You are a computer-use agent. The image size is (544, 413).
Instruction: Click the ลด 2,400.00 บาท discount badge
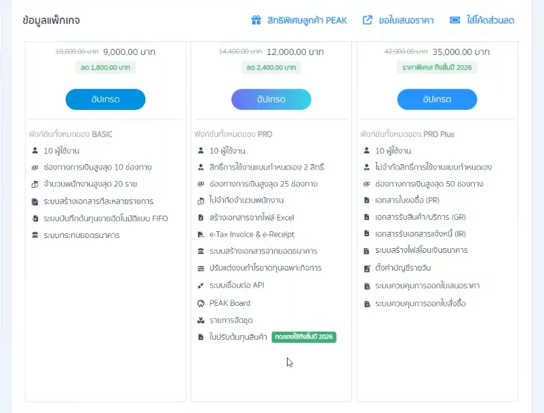[x=271, y=67]
